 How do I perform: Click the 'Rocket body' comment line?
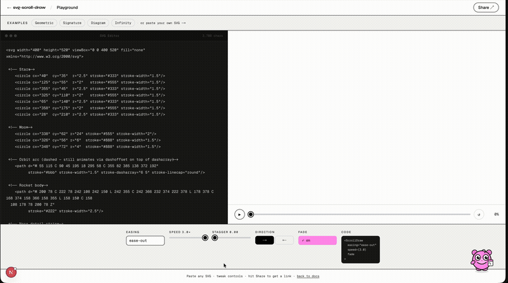tap(28, 185)
